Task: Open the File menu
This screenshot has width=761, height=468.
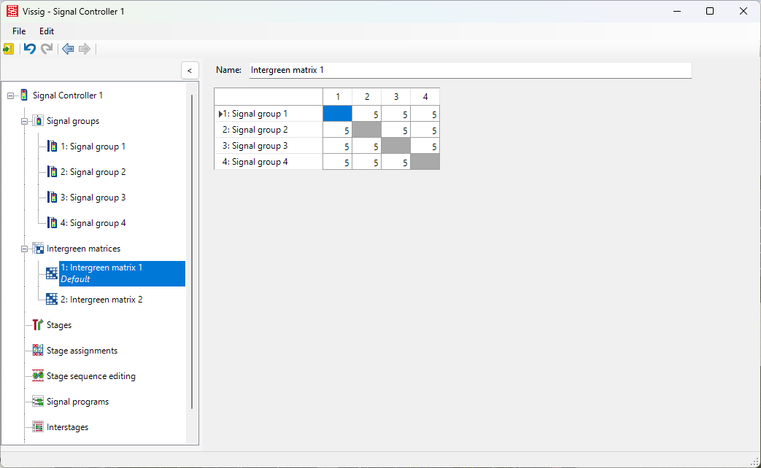Action: click(x=19, y=31)
